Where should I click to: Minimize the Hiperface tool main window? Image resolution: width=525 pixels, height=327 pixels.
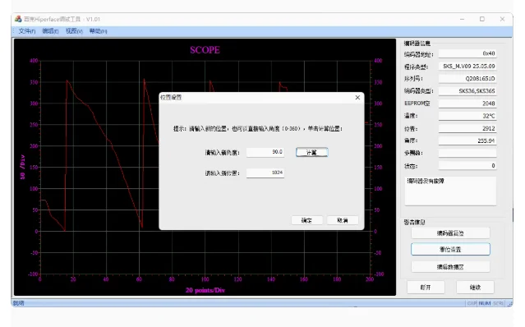(462, 19)
